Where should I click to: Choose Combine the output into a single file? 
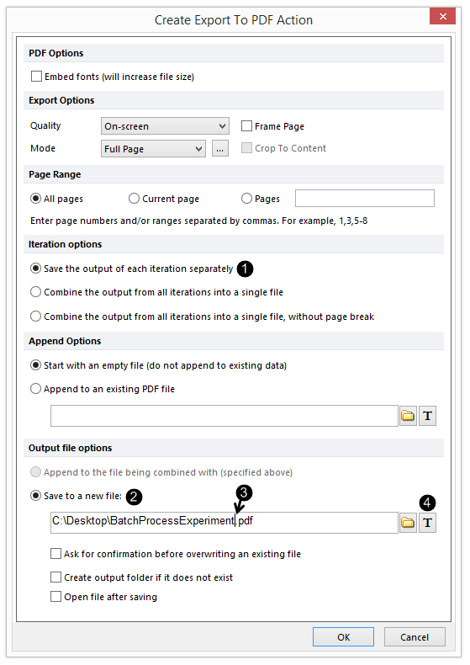(35, 292)
